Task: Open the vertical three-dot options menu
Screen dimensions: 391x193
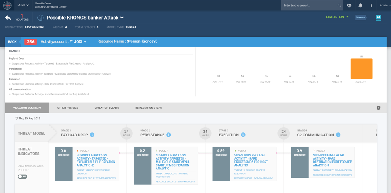Action: (x=371, y=5)
